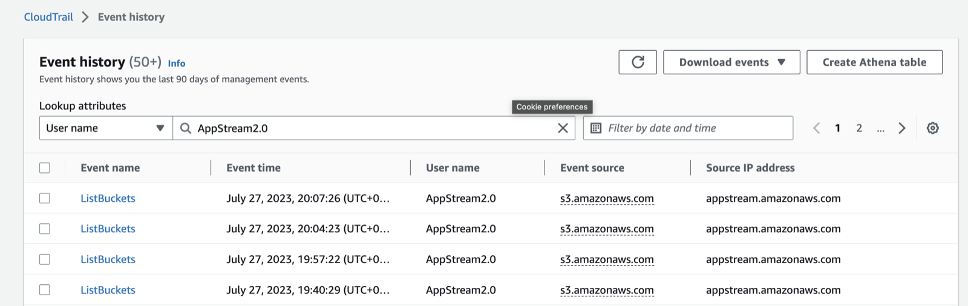
Task: Go to page 2 of results
Action: (x=859, y=128)
